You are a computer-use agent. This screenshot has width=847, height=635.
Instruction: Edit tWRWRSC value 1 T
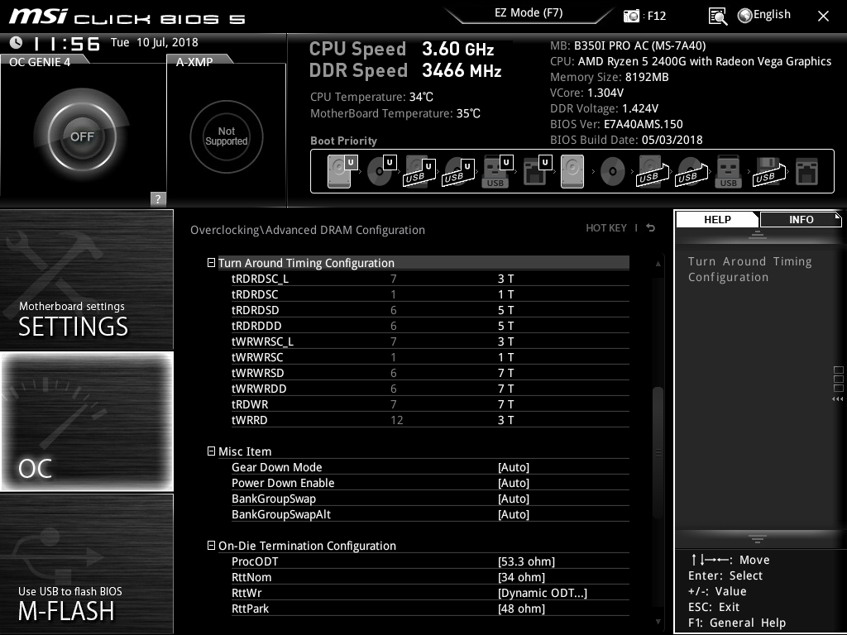point(505,357)
